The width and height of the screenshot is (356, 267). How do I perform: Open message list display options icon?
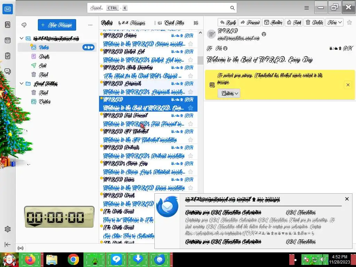point(196,23)
